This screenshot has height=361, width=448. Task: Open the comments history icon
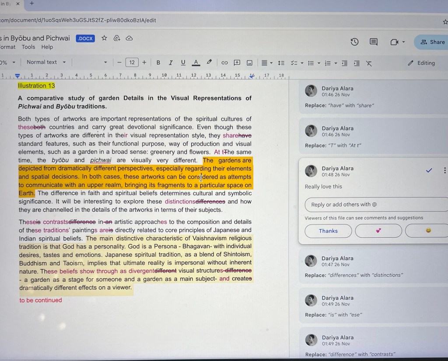pyautogui.click(x=373, y=42)
